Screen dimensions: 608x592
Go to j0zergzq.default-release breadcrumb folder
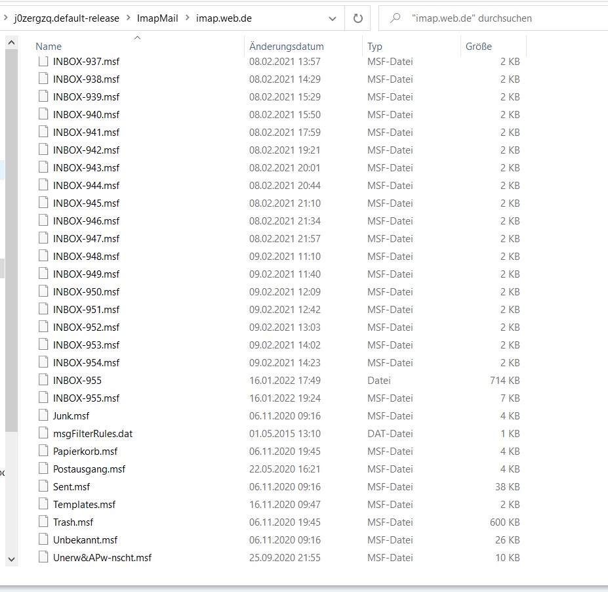pyautogui.click(x=66, y=18)
